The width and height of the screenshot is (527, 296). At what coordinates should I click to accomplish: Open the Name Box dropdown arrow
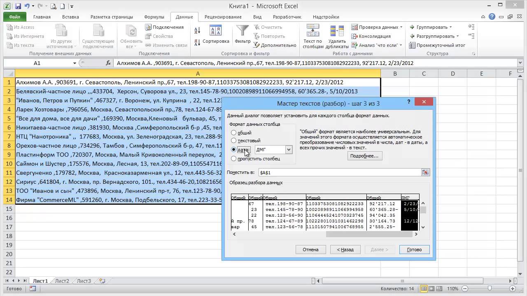click(75, 63)
